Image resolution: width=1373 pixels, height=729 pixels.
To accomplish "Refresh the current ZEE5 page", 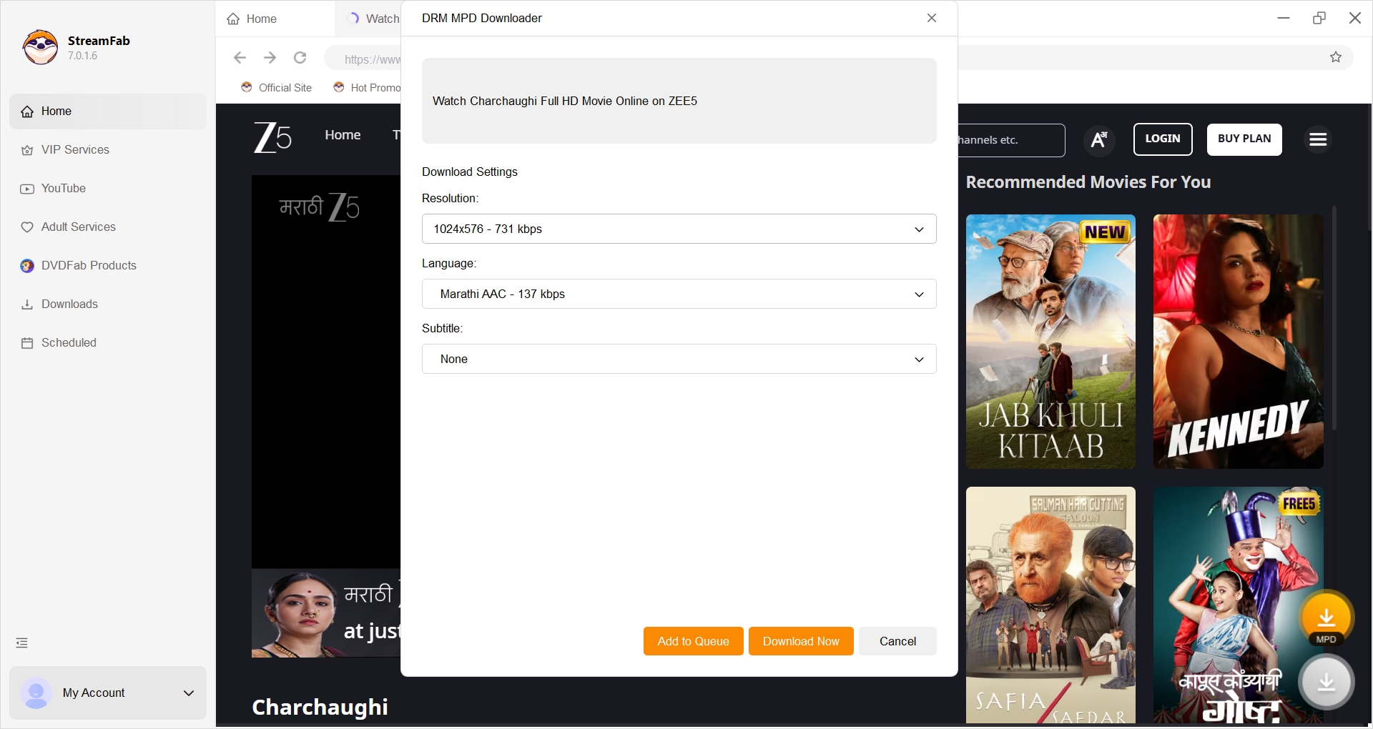I will click(x=300, y=58).
